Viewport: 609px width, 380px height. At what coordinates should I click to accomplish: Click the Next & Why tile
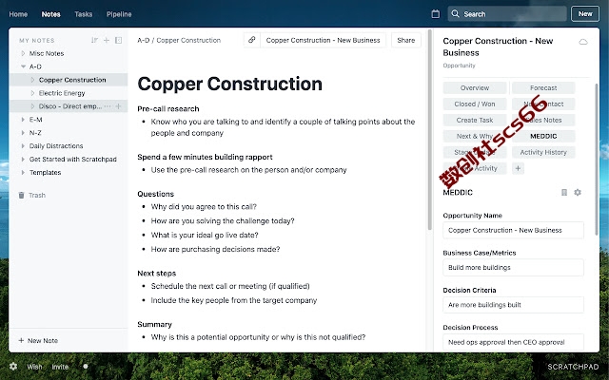tap(475, 136)
